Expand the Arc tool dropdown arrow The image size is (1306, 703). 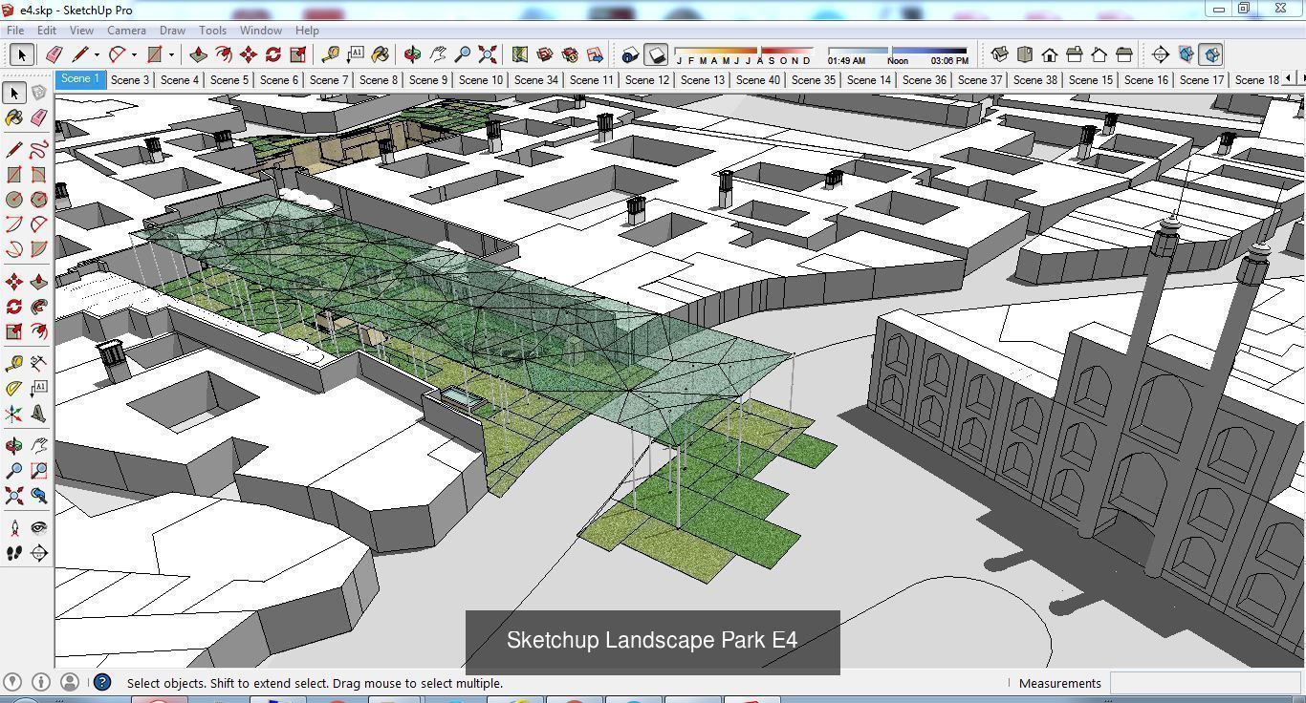134,55
